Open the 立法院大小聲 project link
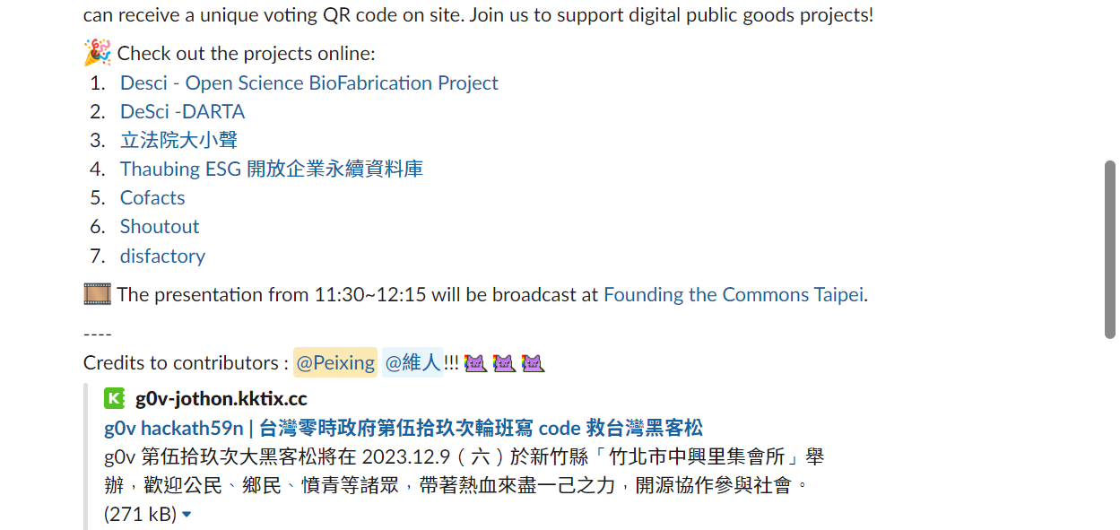 pos(179,140)
